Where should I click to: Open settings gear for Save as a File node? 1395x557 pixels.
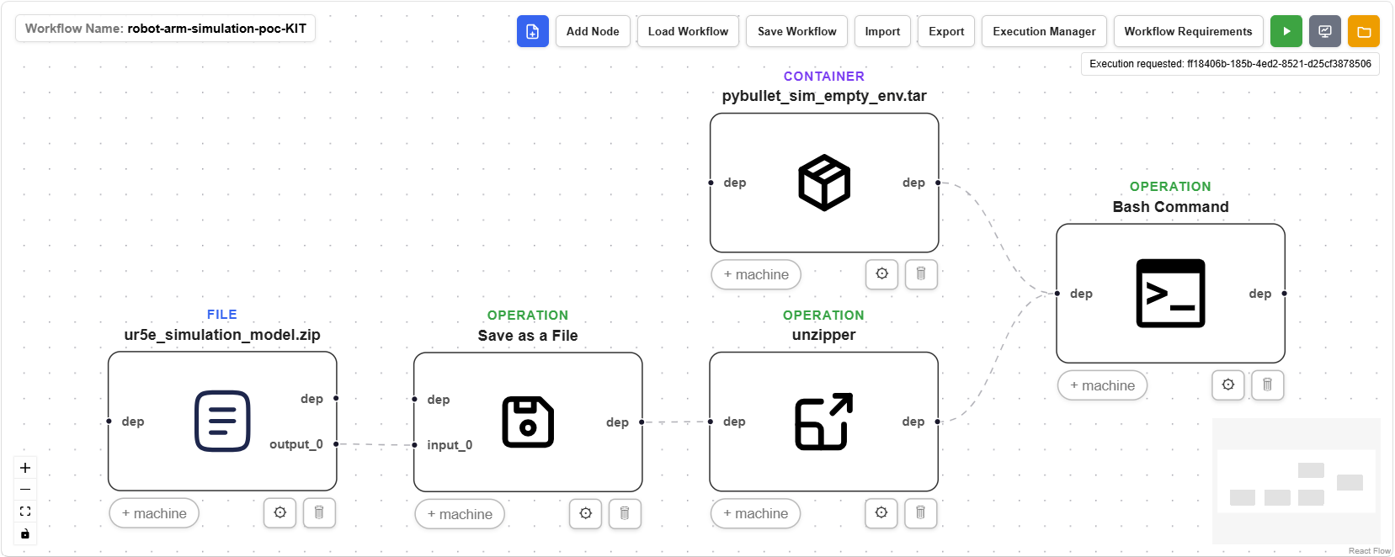point(586,513)
